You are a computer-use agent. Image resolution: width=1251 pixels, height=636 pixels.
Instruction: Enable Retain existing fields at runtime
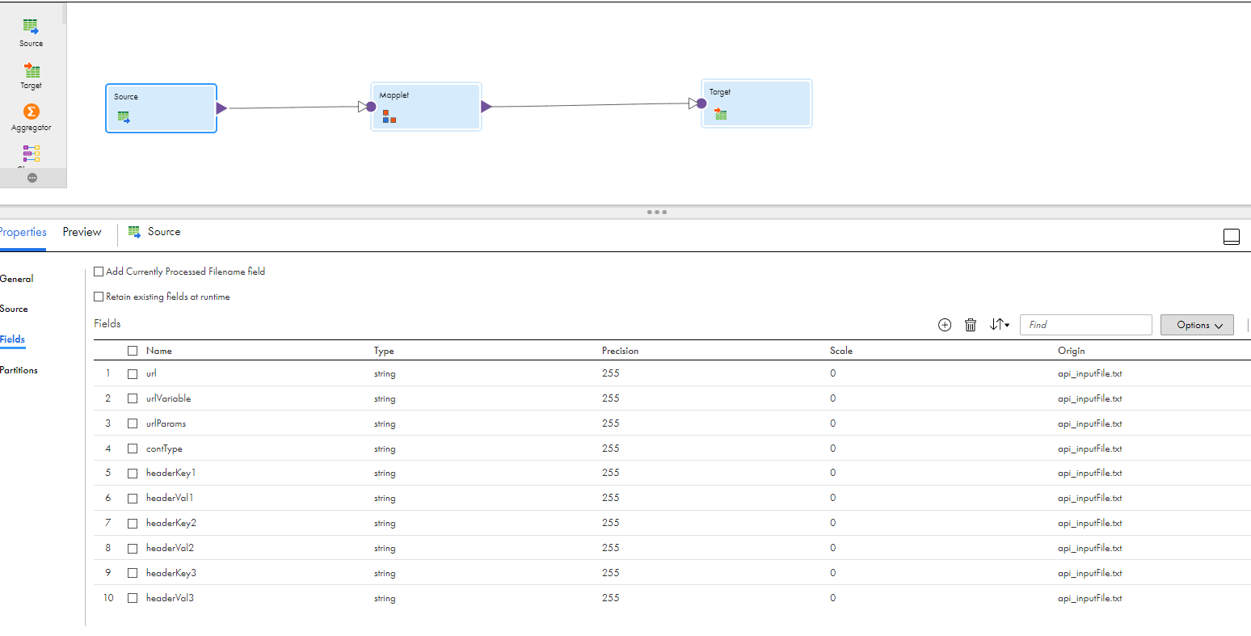[x=99, y=297]
